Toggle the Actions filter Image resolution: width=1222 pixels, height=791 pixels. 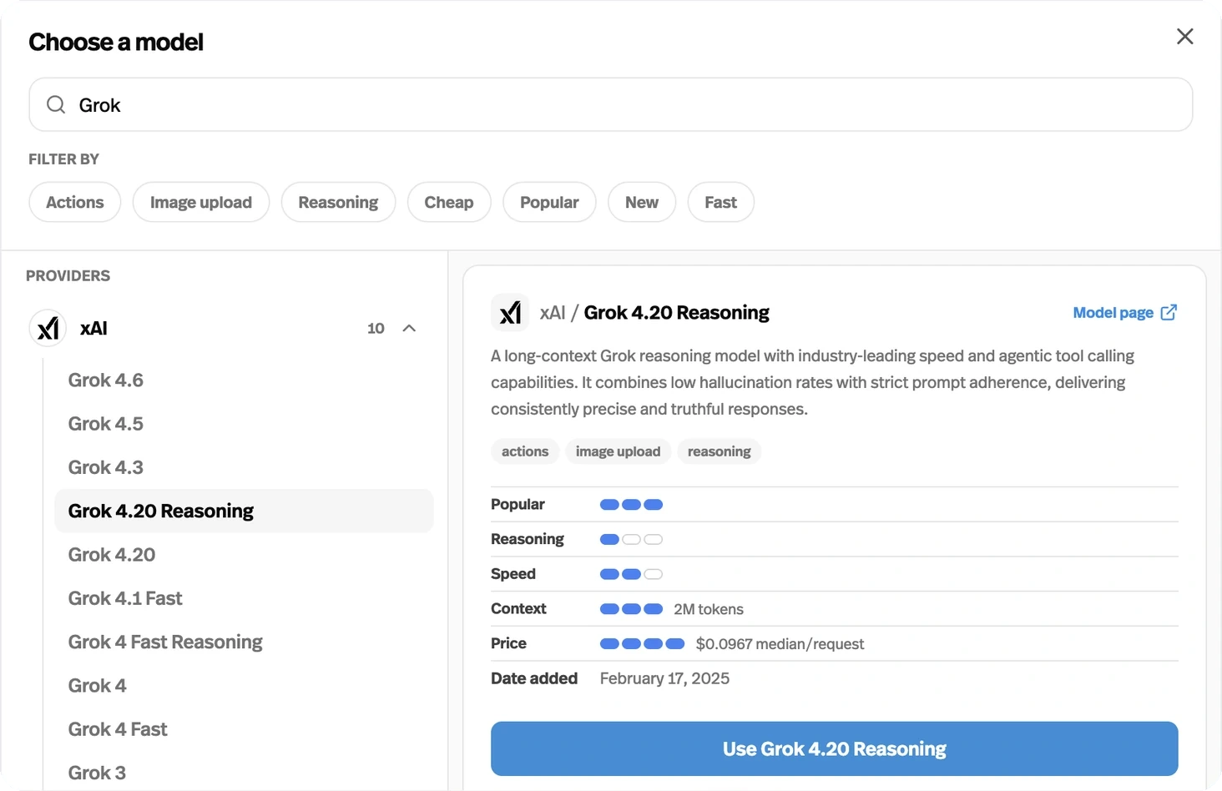coord(75,202)
